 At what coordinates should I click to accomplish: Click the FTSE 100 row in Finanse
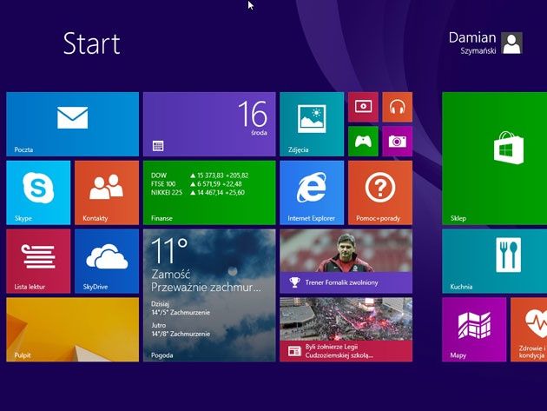[x=196, y=183]
